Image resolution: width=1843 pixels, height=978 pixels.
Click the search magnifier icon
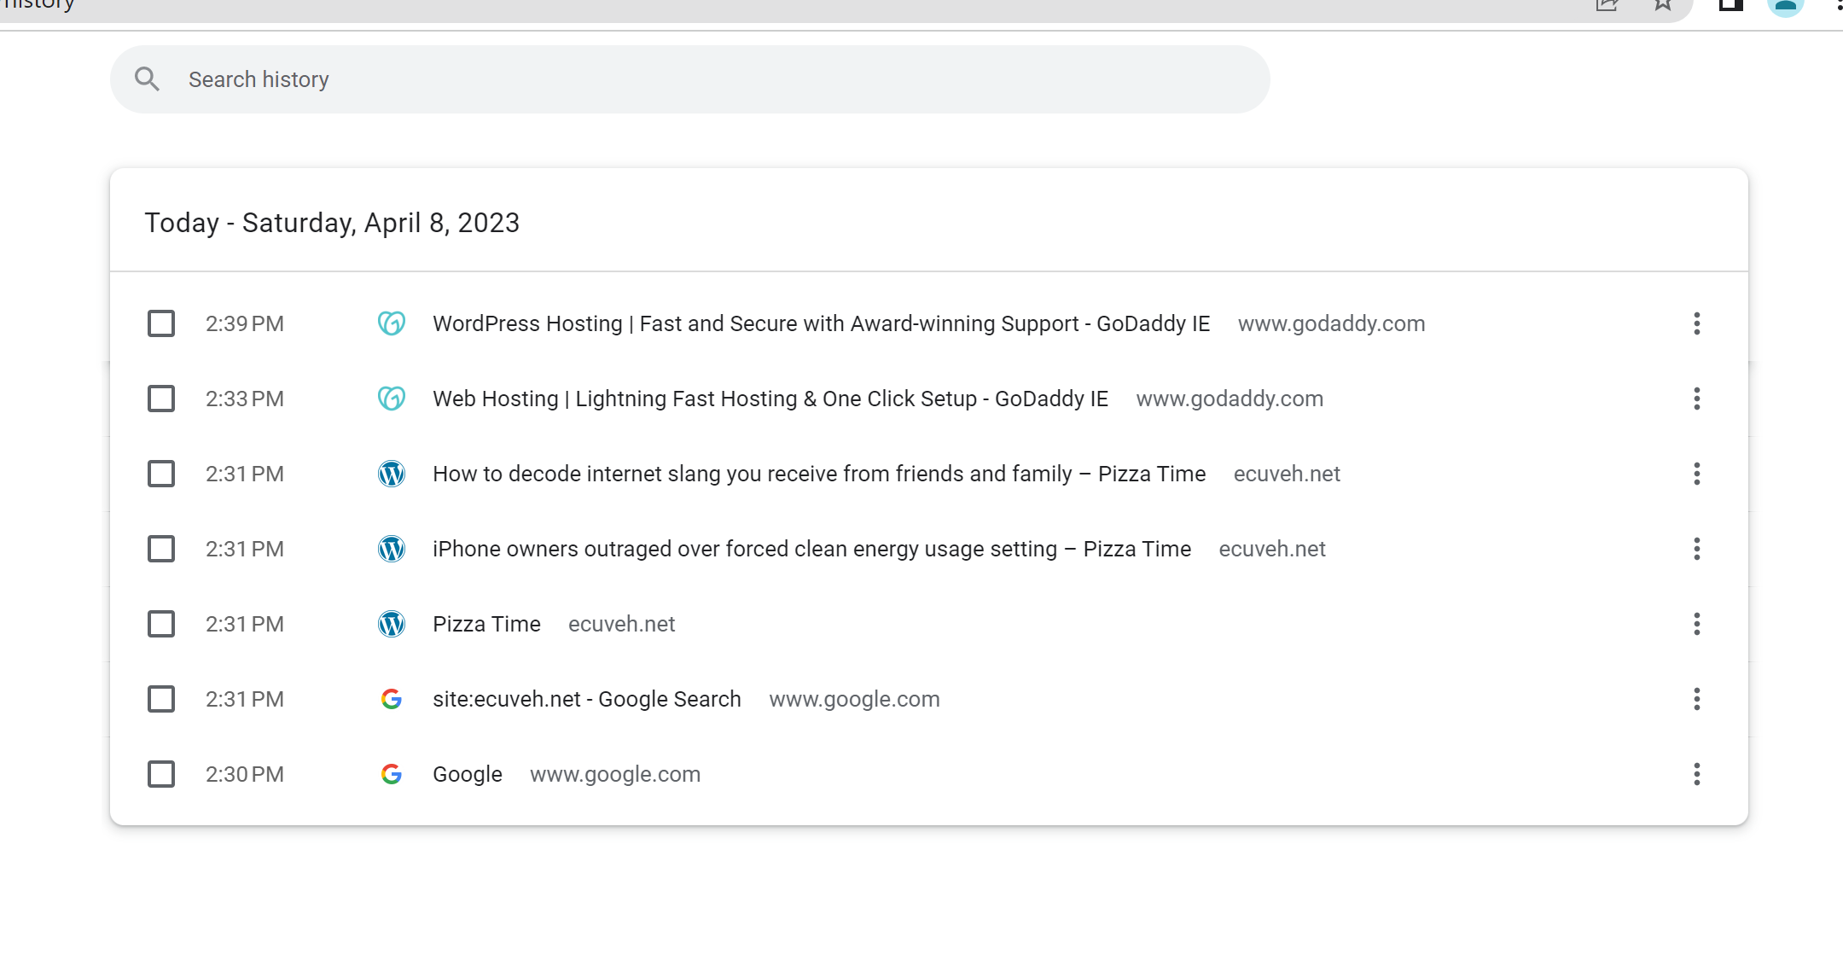tap(147, 79)
